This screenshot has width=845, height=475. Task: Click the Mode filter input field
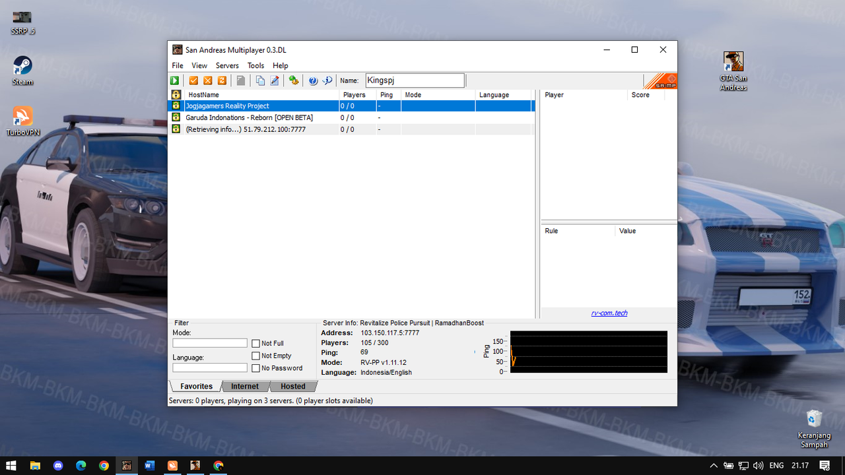pyautogui.click(x=210, y=343)
